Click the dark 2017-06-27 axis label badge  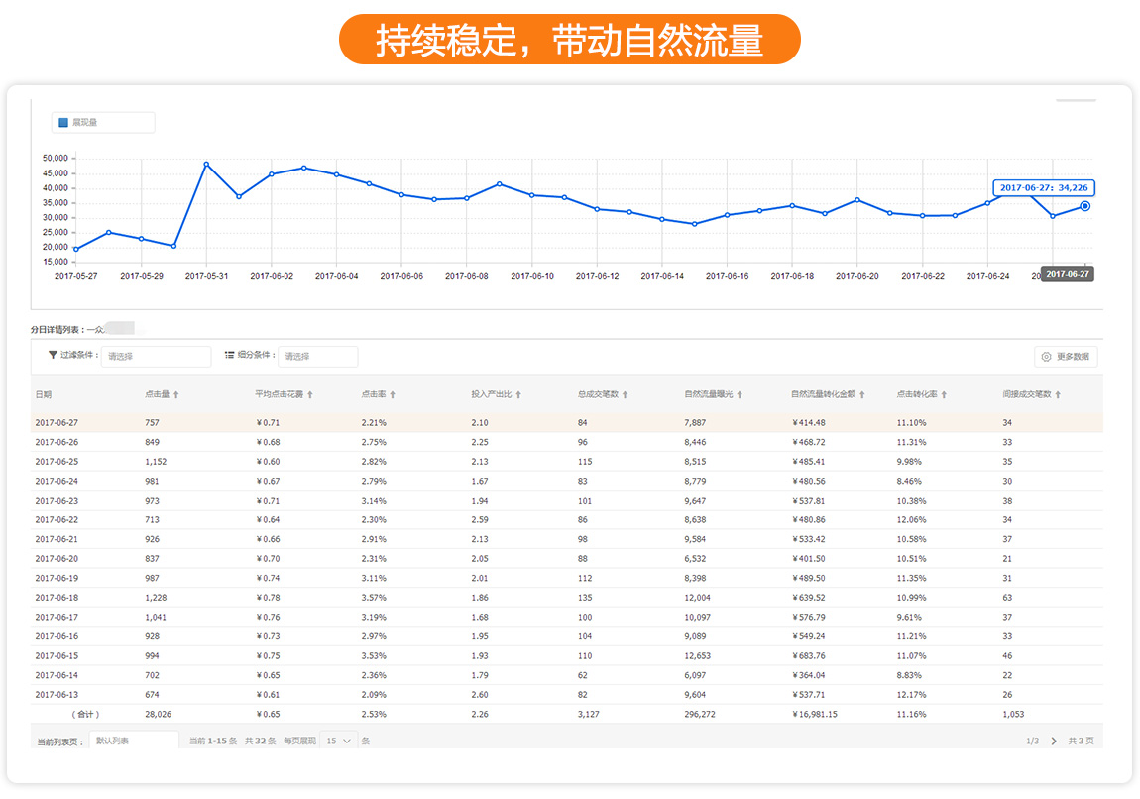click(x=1068, y=274)
